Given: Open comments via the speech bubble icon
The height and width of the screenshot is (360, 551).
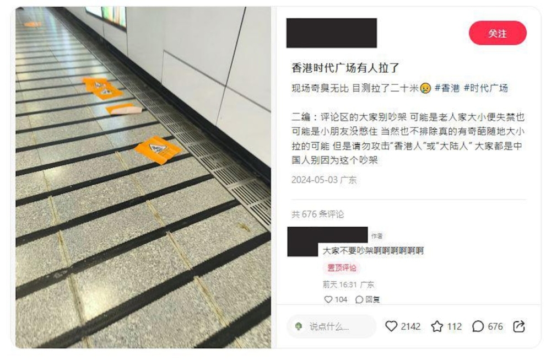Looking at the screenshot, I should click(478, 326).
